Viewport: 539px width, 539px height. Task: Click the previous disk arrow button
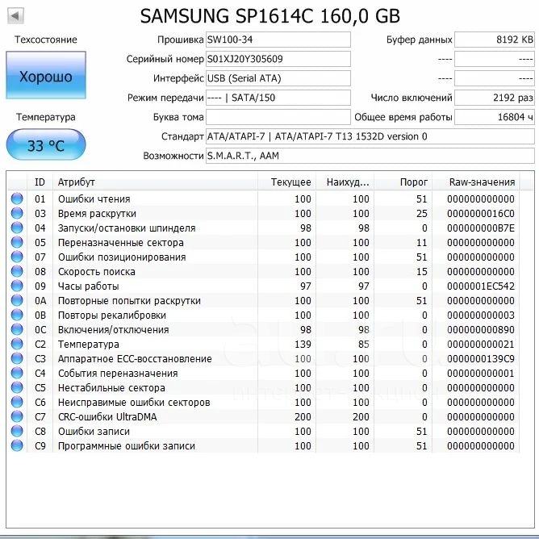(x=15, y=15)
